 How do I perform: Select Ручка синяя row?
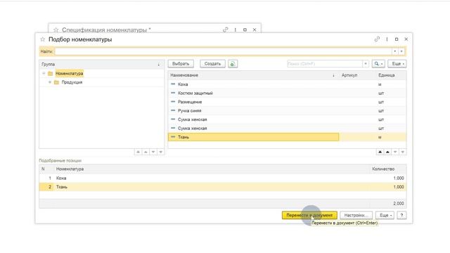(x=287, y=111)
